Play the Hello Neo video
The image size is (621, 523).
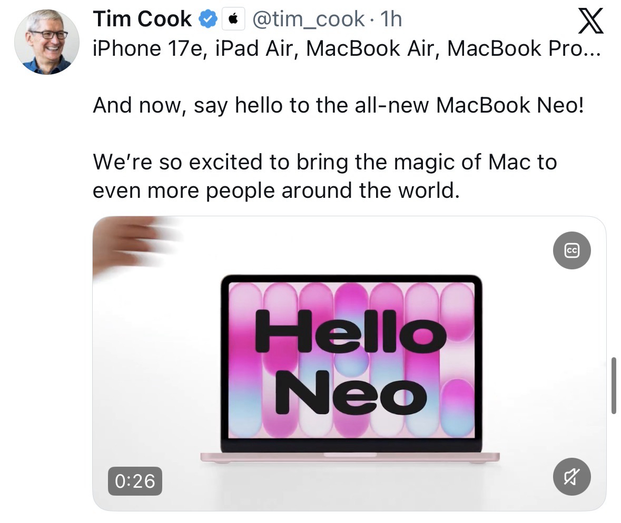tap(349, 364)
